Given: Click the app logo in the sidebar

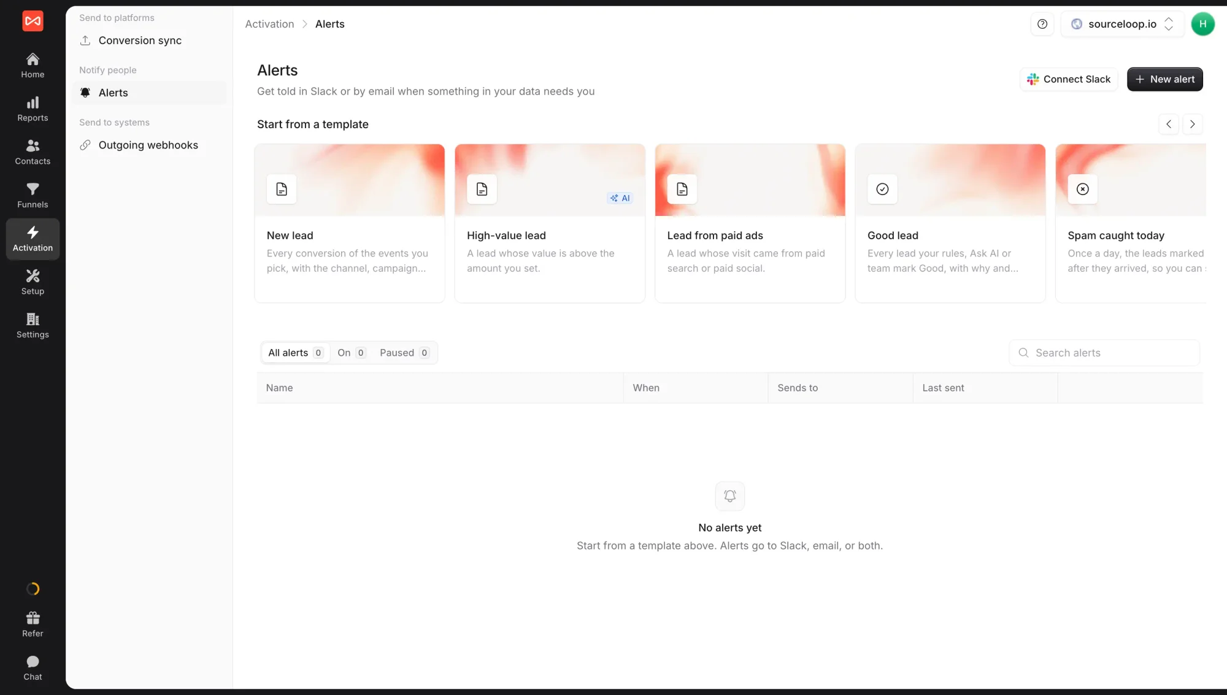Looking at the screenshot, I should 33,21.
